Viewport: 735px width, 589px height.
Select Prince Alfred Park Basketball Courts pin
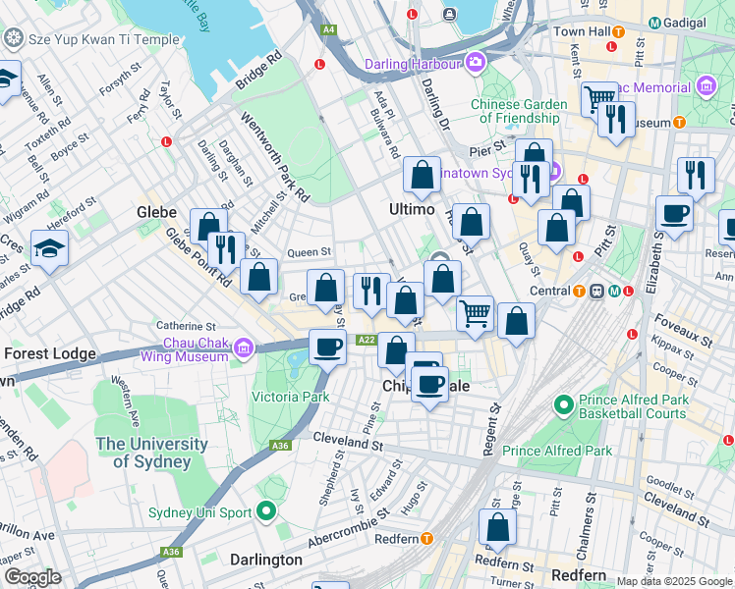tap(563, 404)
